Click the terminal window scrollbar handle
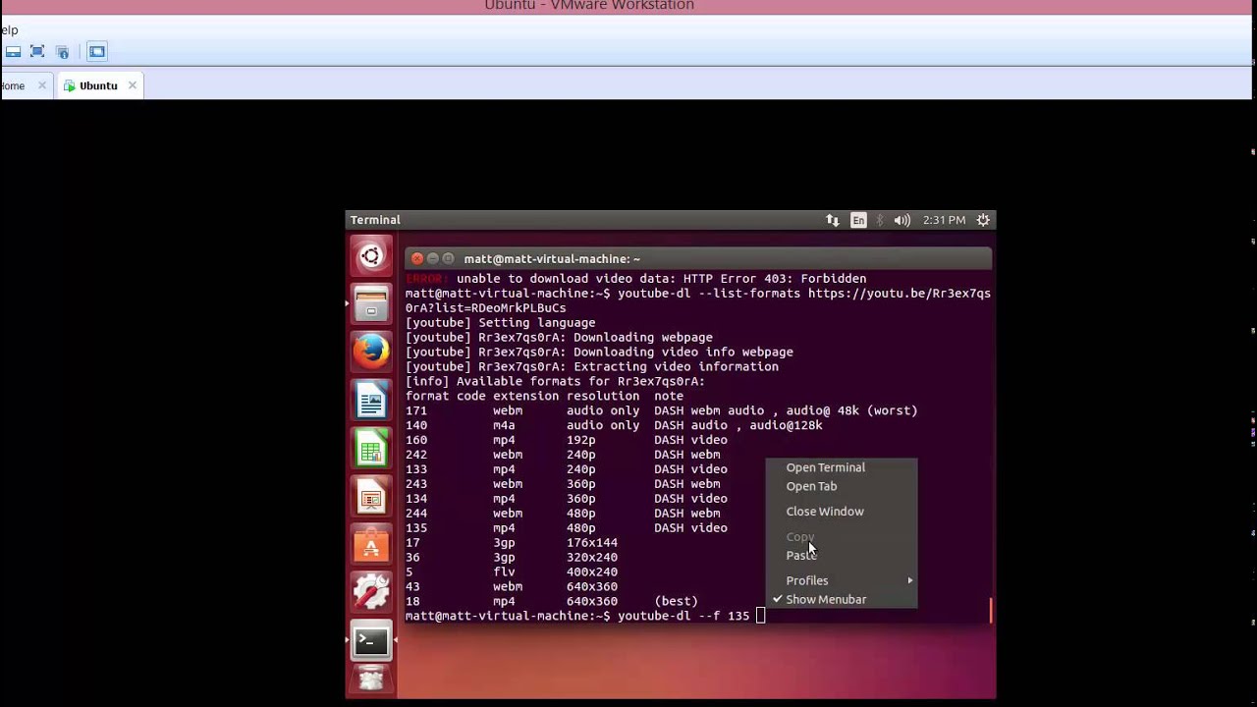 pyautogui.click(x=990, y=611)
